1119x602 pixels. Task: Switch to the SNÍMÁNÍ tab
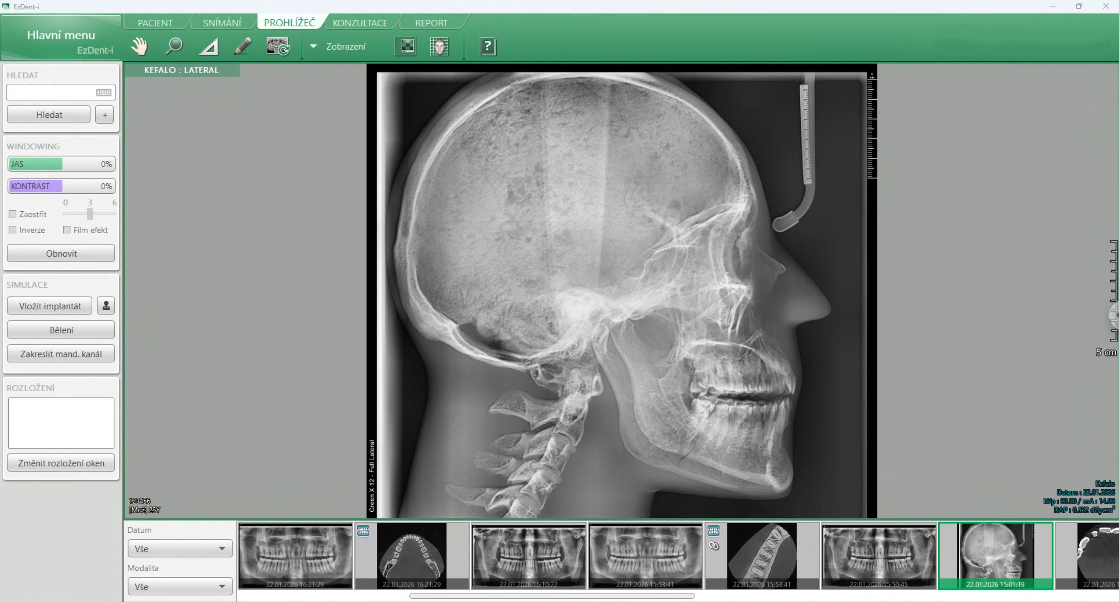point(222,23)
